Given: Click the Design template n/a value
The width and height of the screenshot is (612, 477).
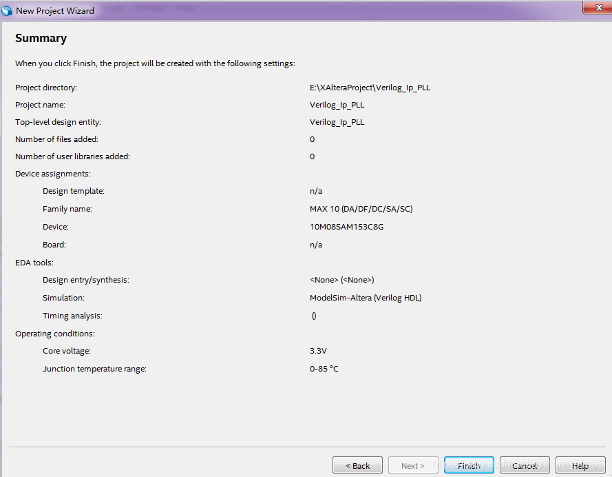Looking at the screenshot, I should coord(316,191).
